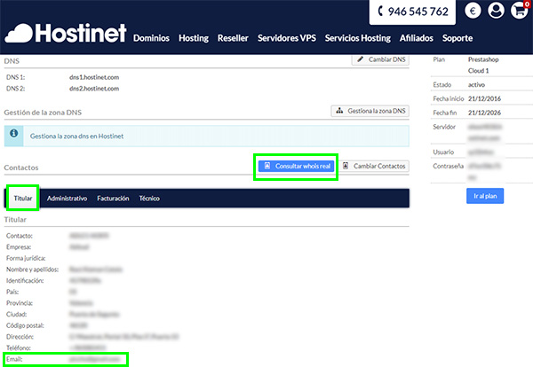Open the Reseller menu
The width and height of the screenshot is (533, 367).
(233, 38)
